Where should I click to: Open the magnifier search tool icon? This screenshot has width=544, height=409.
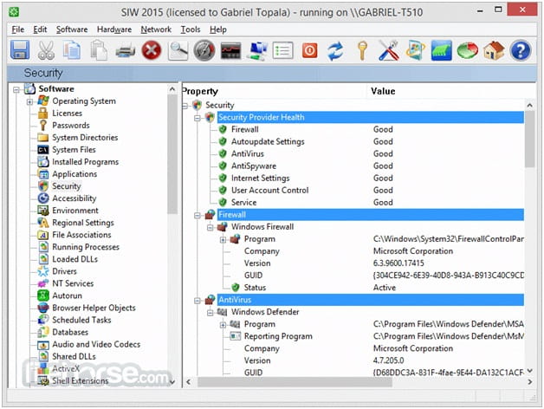pos(178,50)
